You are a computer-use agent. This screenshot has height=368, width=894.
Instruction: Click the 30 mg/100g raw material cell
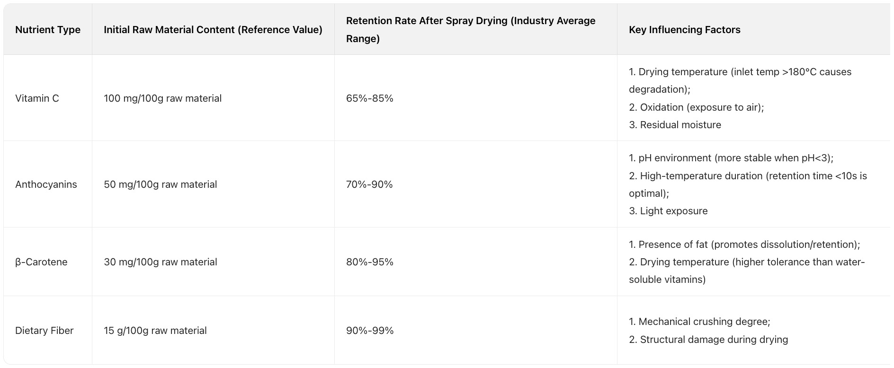[160, 262]
